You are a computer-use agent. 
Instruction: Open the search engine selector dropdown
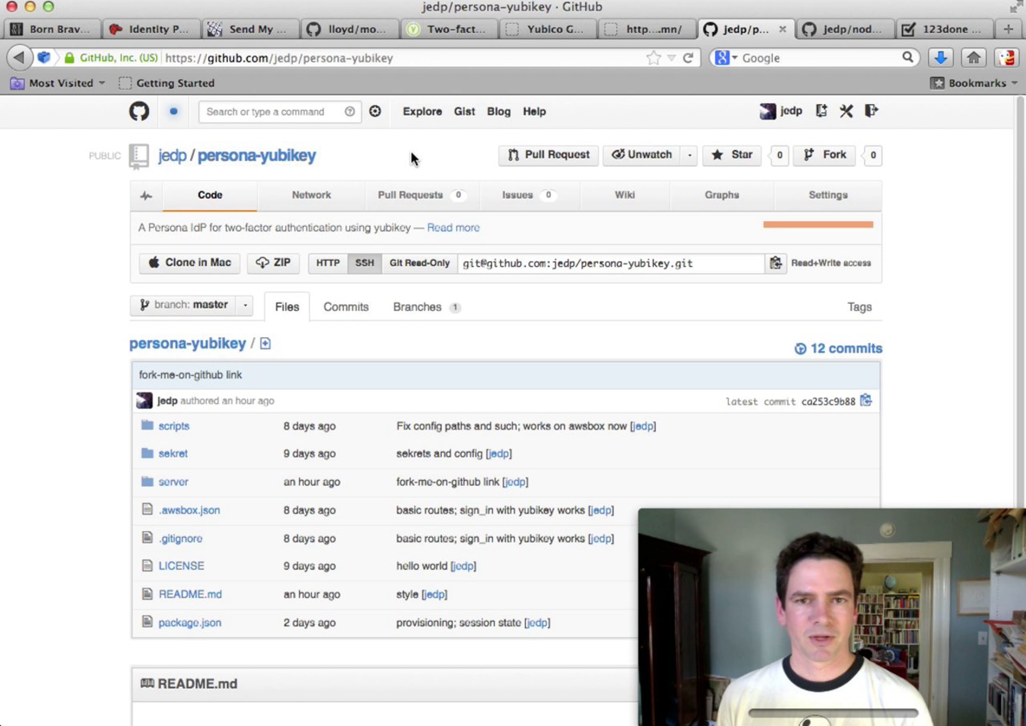tap(726, 58)
